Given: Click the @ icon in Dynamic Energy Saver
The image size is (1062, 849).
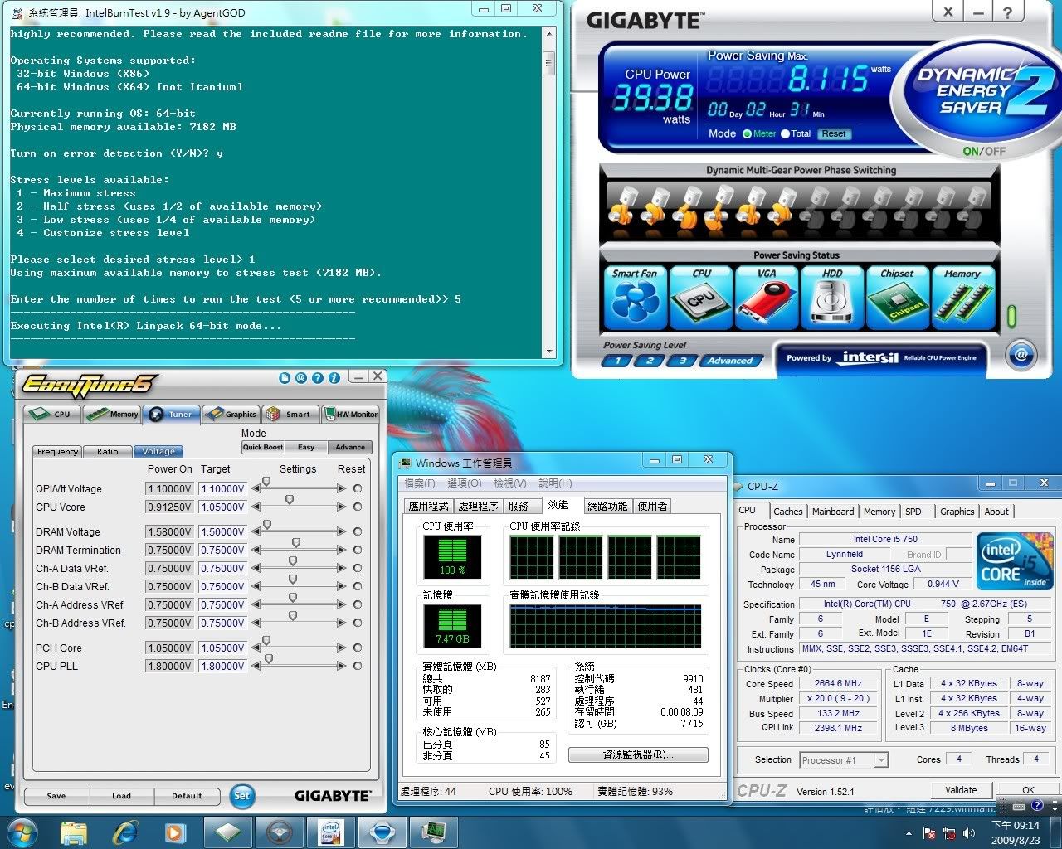Looking at the screenshot, I should (x=1021, y=355).
